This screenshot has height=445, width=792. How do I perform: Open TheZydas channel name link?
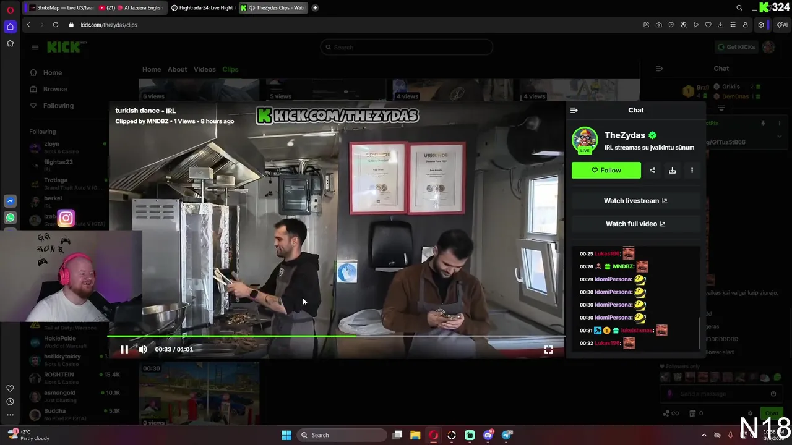625,135
